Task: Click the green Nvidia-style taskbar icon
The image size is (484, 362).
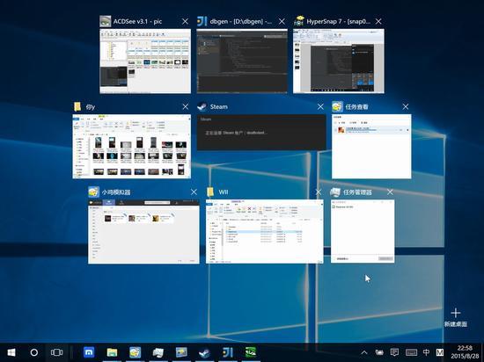Action: pos(250,352)
